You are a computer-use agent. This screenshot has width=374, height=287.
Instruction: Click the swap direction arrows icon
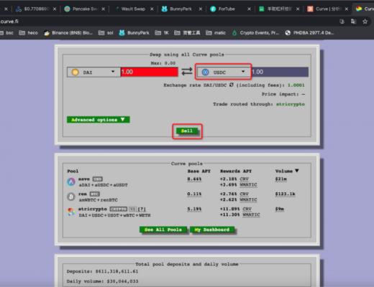(187, 72)
